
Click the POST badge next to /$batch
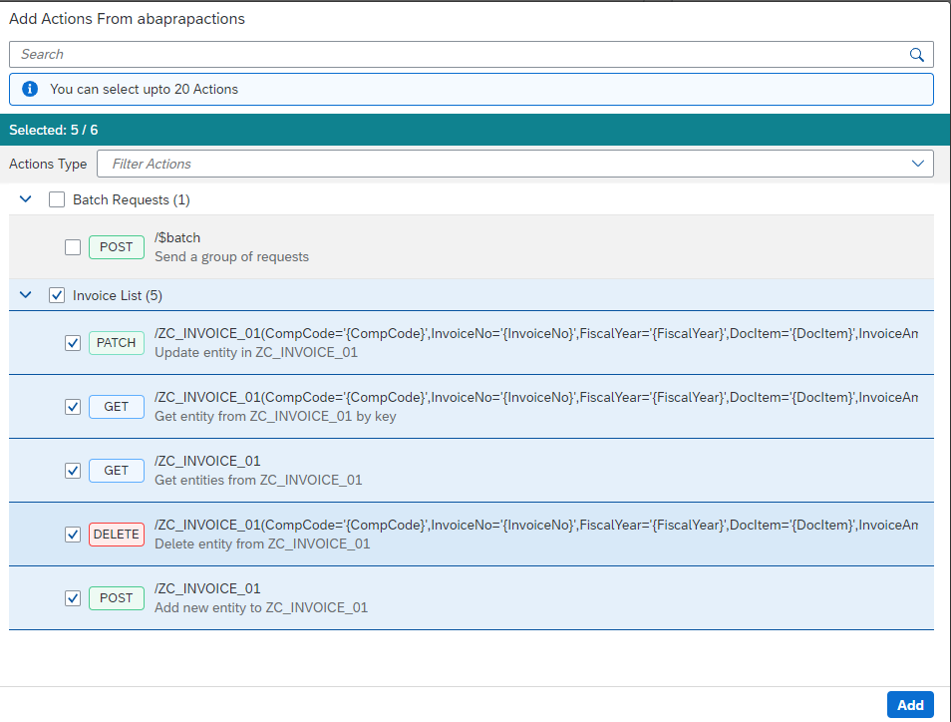click(x=116, y=246)
